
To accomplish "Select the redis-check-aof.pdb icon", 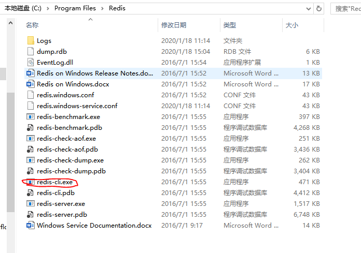I will click(30, 149).
